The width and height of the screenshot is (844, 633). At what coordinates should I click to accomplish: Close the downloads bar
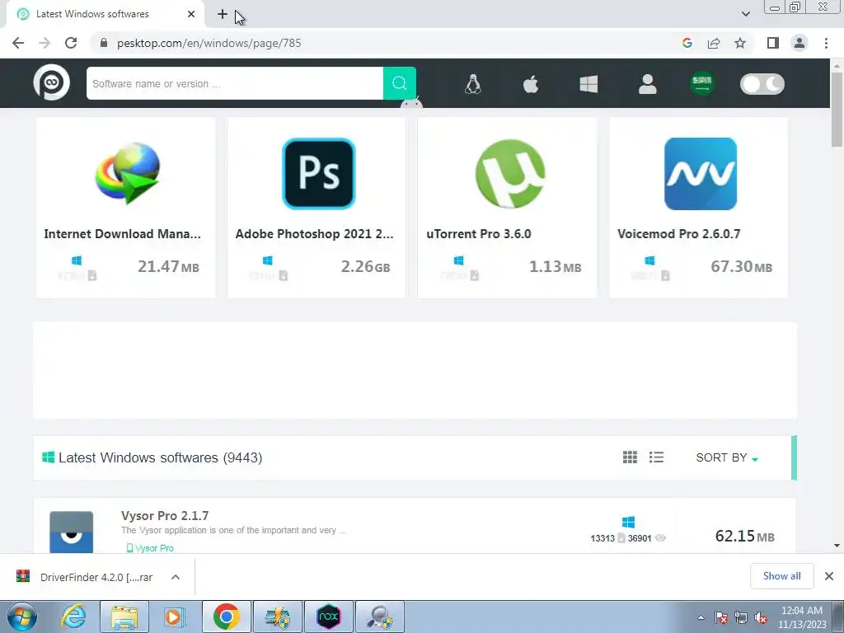829,576
